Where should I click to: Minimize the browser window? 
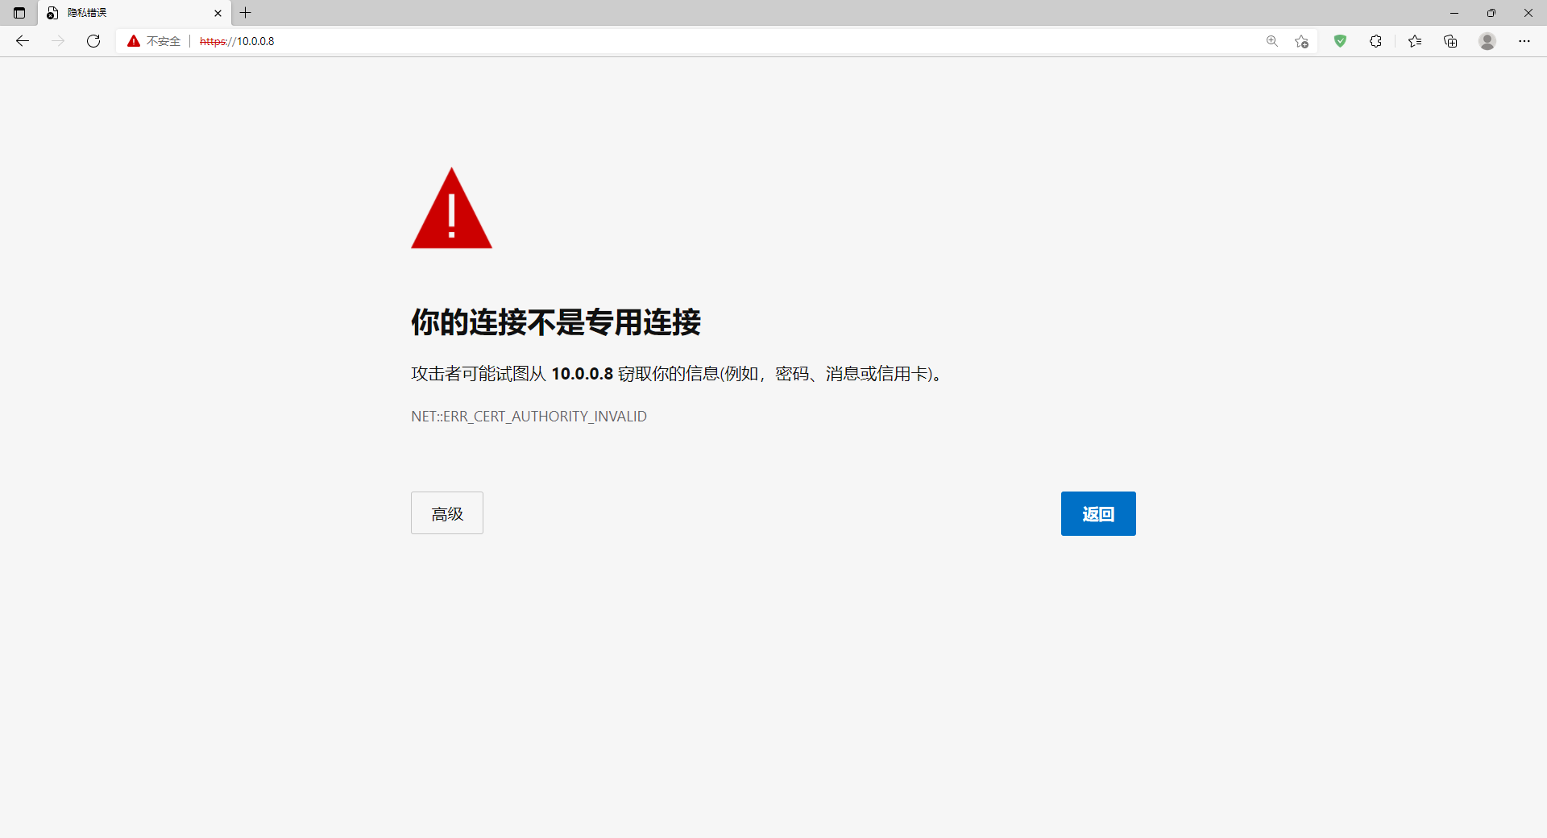[1454, 13]
